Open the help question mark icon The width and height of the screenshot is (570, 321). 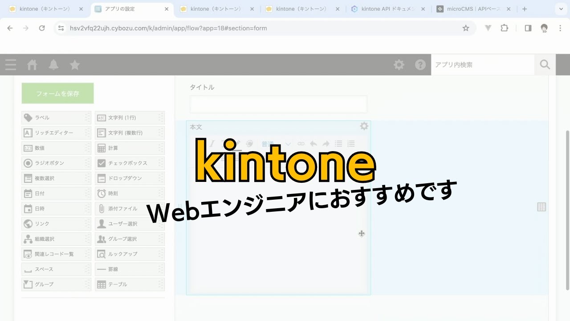tap(420, 65)
